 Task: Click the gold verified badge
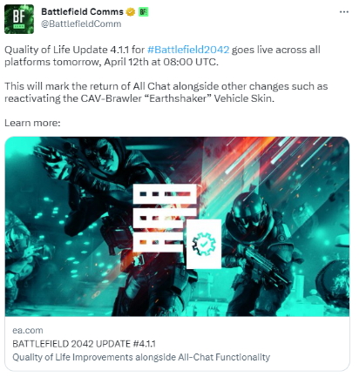[131, 12]
